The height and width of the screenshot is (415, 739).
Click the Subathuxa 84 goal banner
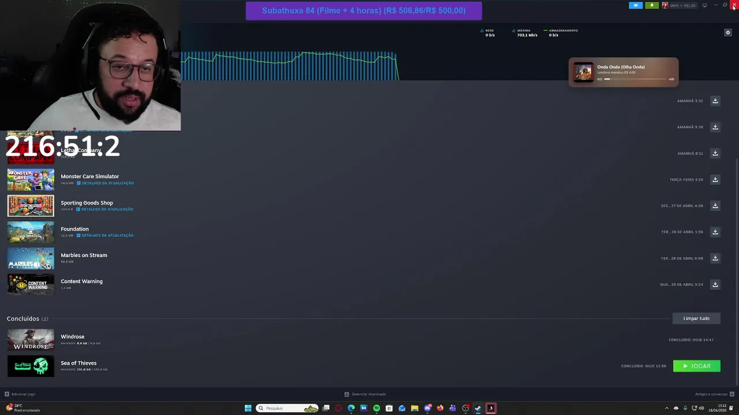[x=364, y=10]
